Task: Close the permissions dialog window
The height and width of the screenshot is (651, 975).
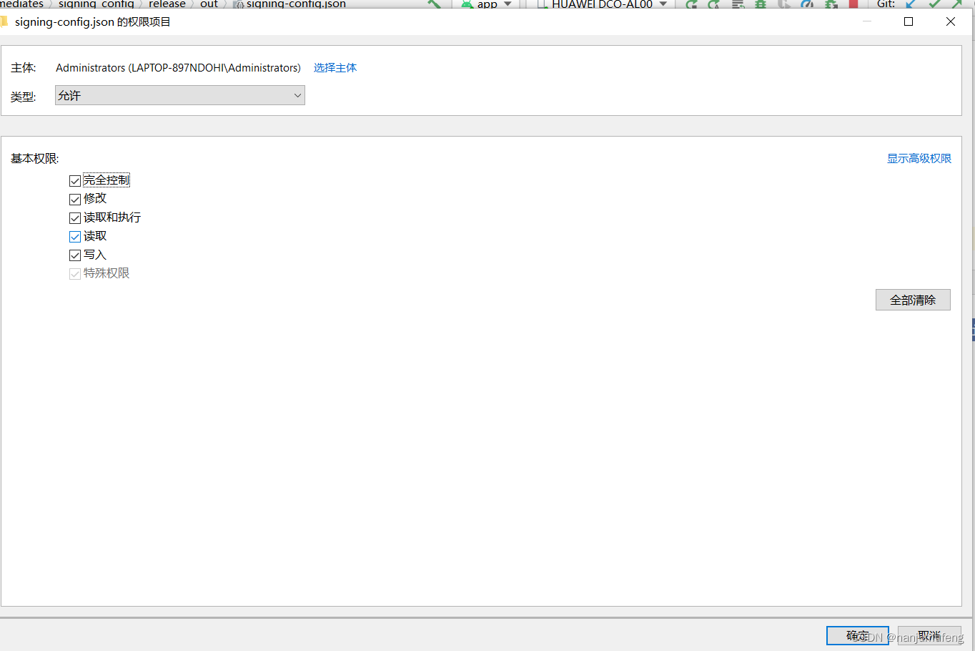Action: click(951, 21)
